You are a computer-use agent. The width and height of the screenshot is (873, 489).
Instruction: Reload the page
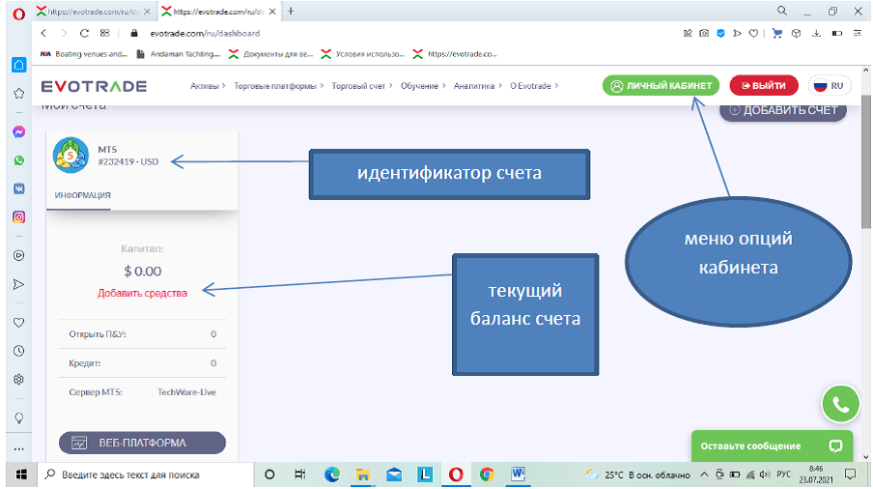85,32
